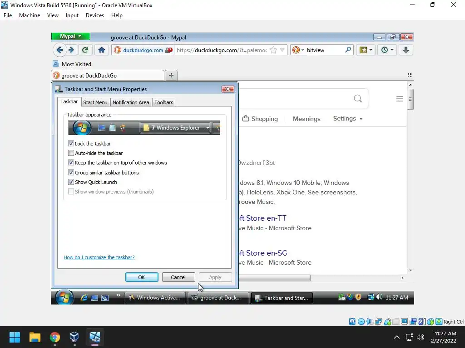Click Switch between windows Quick Launch icon
Screen dimensions: 465x348
pos(105,298)
